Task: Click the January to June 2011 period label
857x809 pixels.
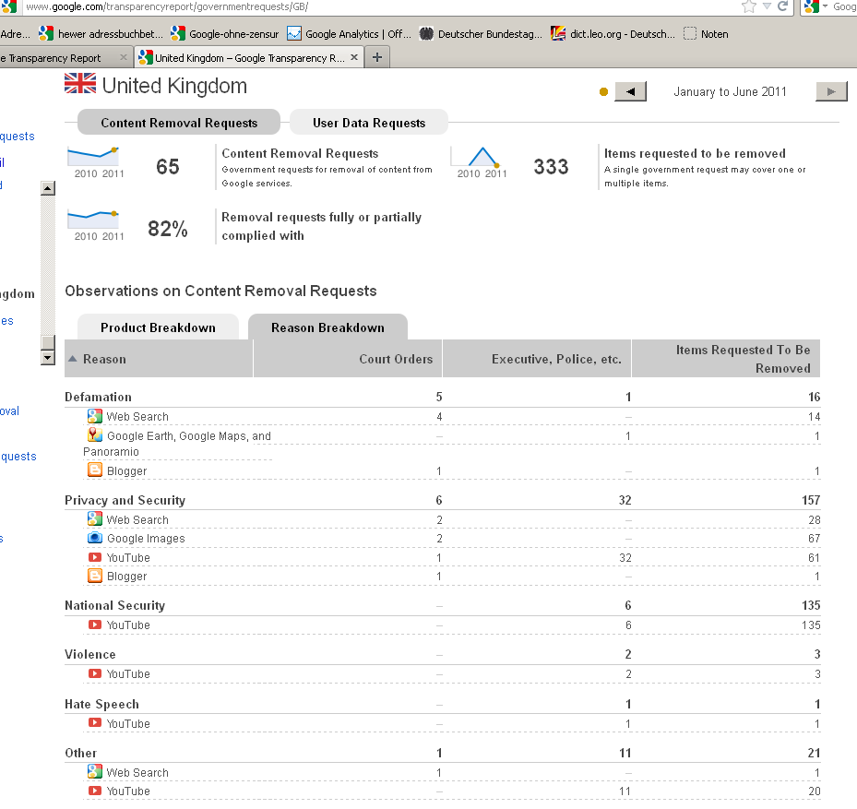Action: (x=730, y=91)
